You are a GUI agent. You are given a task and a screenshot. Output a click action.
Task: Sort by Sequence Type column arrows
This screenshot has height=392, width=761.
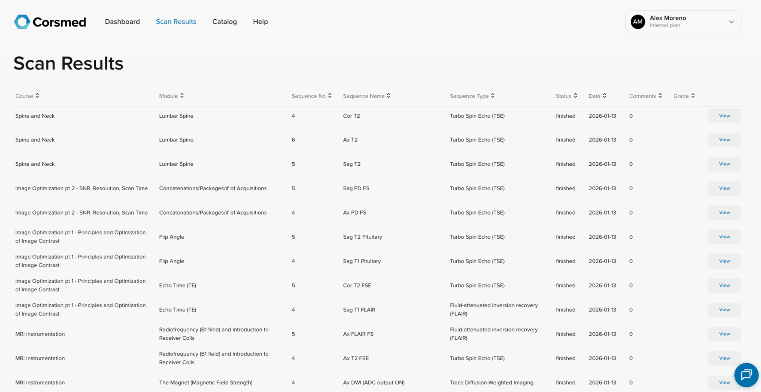[x=493, y=96]
